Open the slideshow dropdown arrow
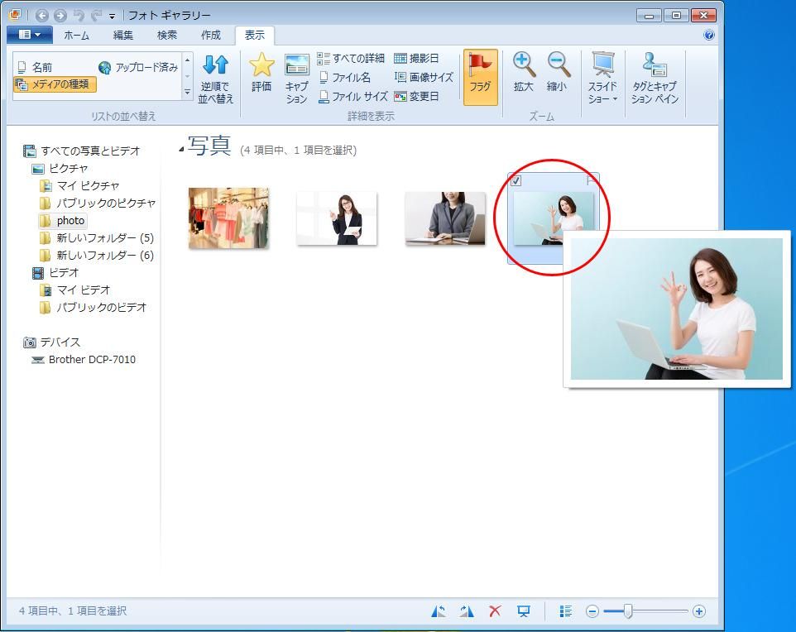 [615, 99]
